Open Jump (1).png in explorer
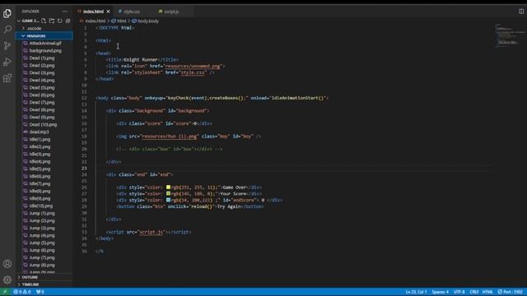 click(x=42, y=213)
